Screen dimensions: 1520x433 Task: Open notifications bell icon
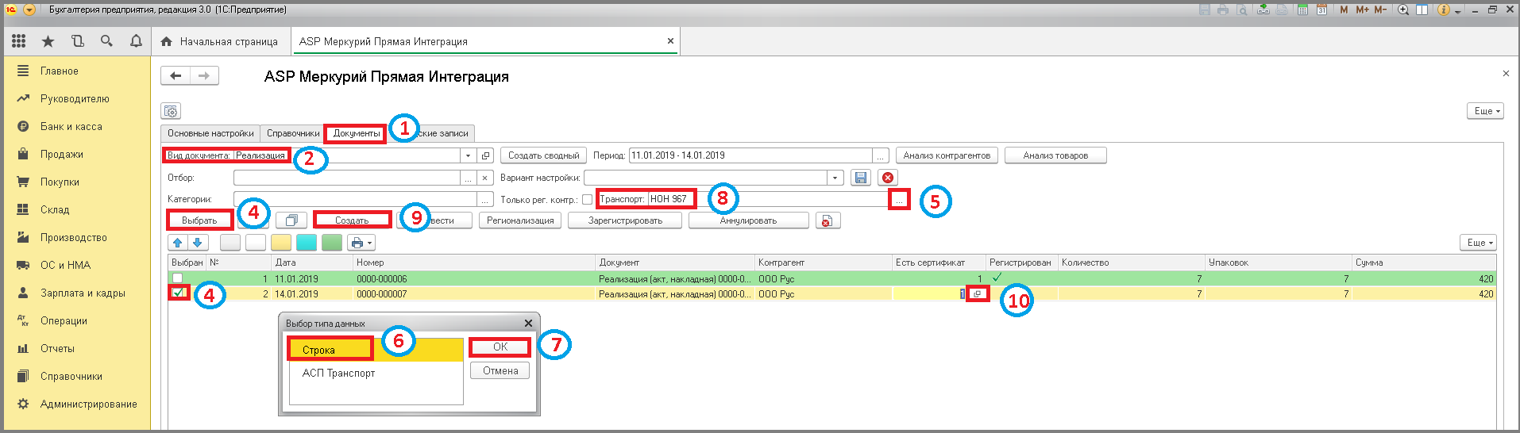tap(136, 41)
